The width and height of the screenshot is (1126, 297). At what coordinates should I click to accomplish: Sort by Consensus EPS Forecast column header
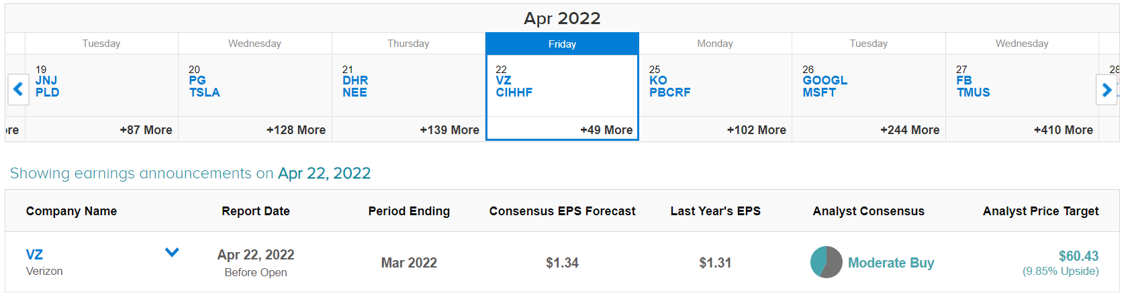pyautogui.click(x=562, y=211)
